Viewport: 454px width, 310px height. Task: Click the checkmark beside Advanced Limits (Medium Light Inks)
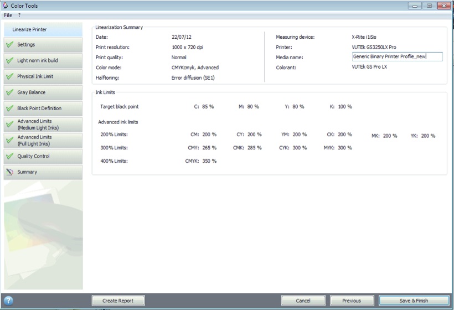click(x=10, y=125)
